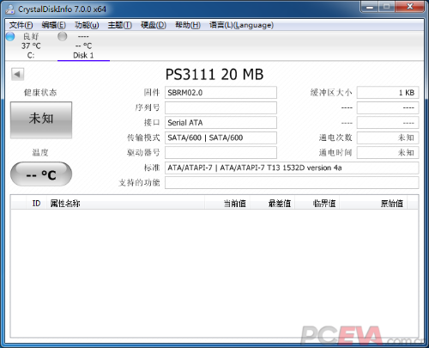Viewport: 429px width, 348px height.
Task: Click the CrystalDiskInfo title bar app icon
Action: [x=10, y=9]
